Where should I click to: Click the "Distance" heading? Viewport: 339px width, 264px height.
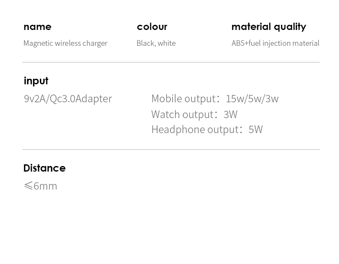44,168
